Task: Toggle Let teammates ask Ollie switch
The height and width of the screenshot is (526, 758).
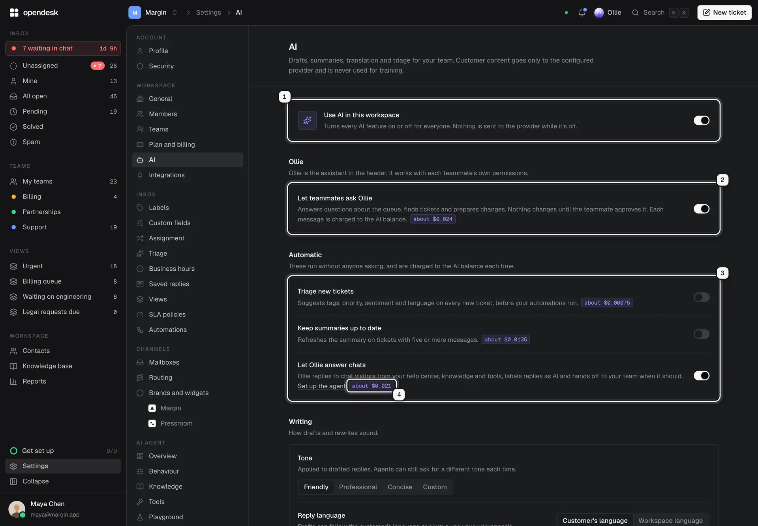Action: [x=701, y=209]
